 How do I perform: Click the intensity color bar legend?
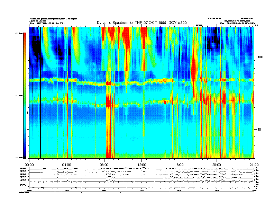pos(25,95)
